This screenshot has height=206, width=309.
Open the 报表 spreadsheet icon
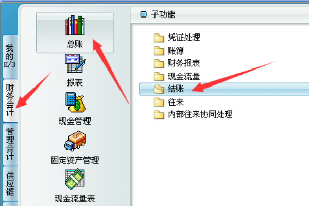coord(75,63)
